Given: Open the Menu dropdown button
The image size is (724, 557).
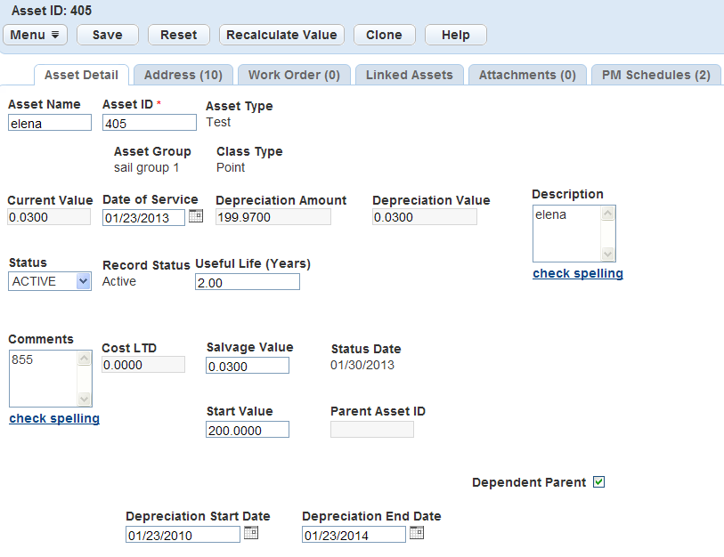Looking at the screenshot, I should tap(35, 35).
